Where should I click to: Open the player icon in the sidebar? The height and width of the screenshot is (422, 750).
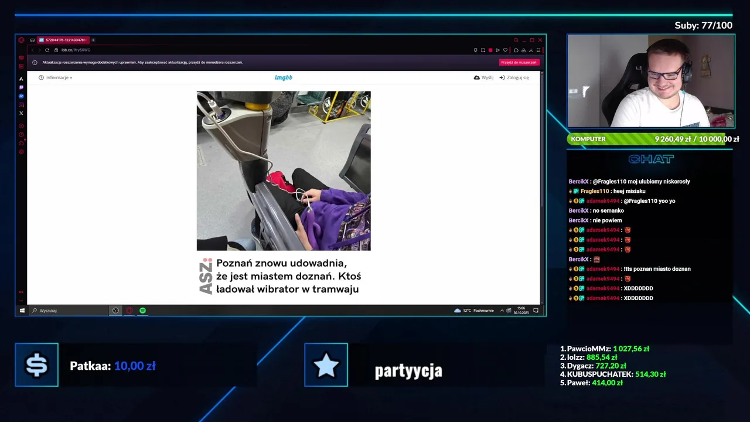(21, 125)
